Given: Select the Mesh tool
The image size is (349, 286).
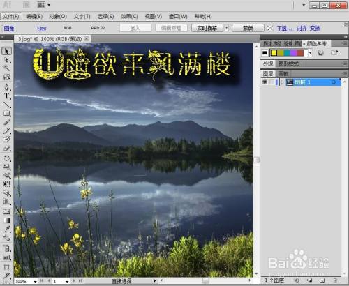Looking at the screenshot, I should (x=6, y=212).
